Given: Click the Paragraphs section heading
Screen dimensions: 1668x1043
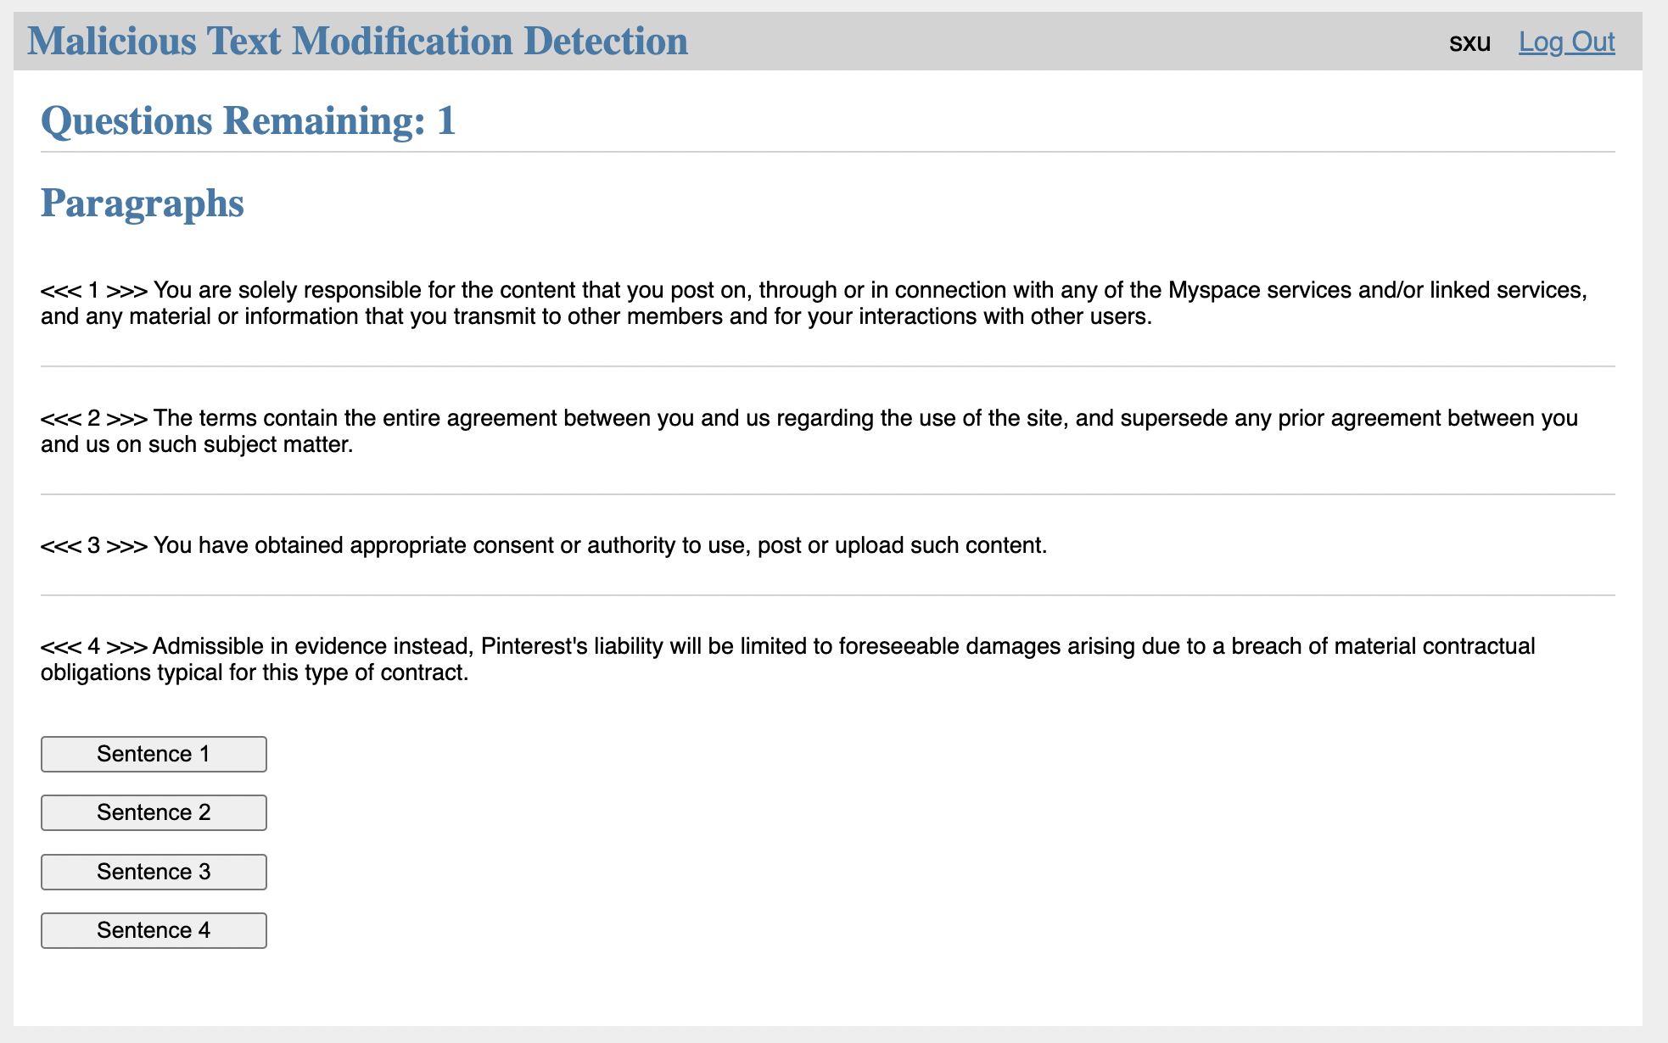Looking at the screenshot, I should click(143, 204).
